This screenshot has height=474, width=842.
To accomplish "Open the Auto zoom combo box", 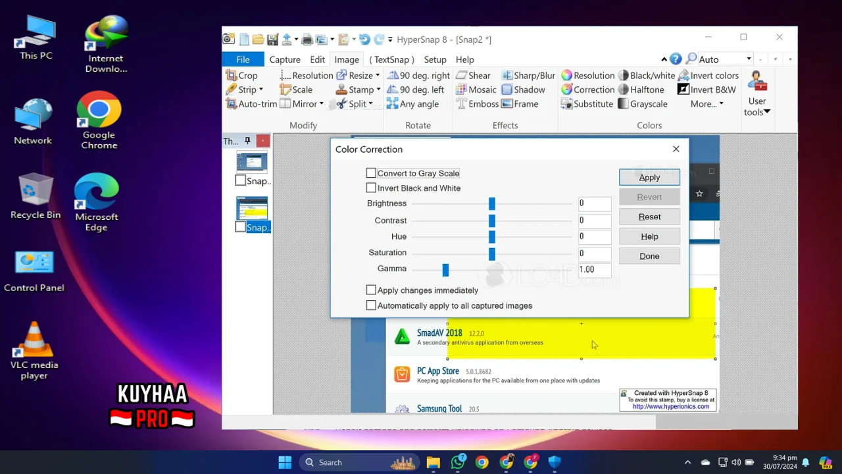I will 724,59.
